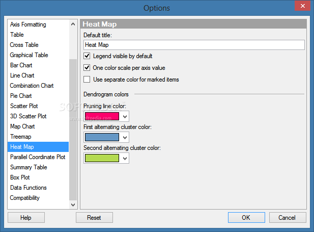The image size is (314, 232).
Task: Click the pink pruning line color swatch
Action: [102, 116]
